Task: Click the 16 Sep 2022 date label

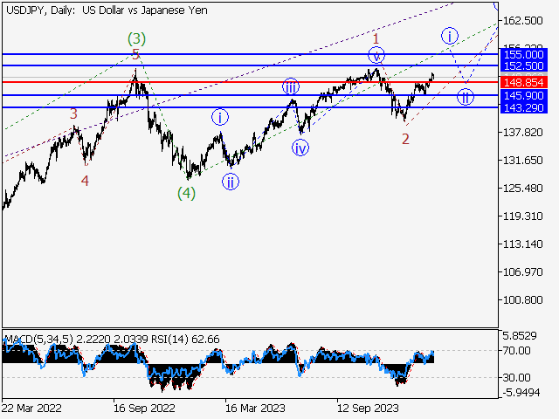Action: pyautogui.click(x=144, y=408)
